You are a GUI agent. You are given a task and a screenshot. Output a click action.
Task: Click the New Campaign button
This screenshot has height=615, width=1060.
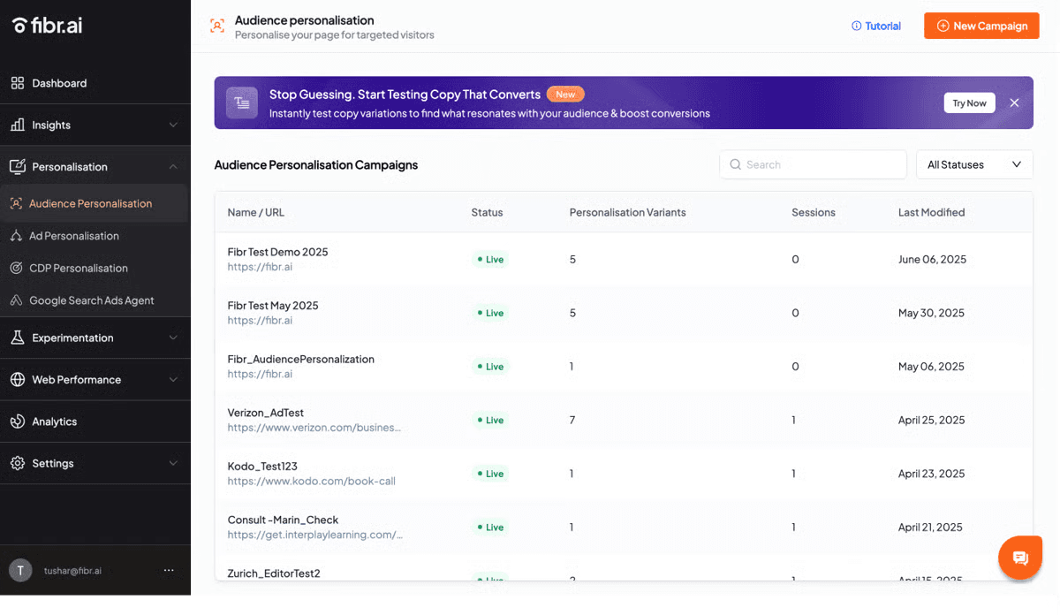pyautogui.click(x=981, y=27)
